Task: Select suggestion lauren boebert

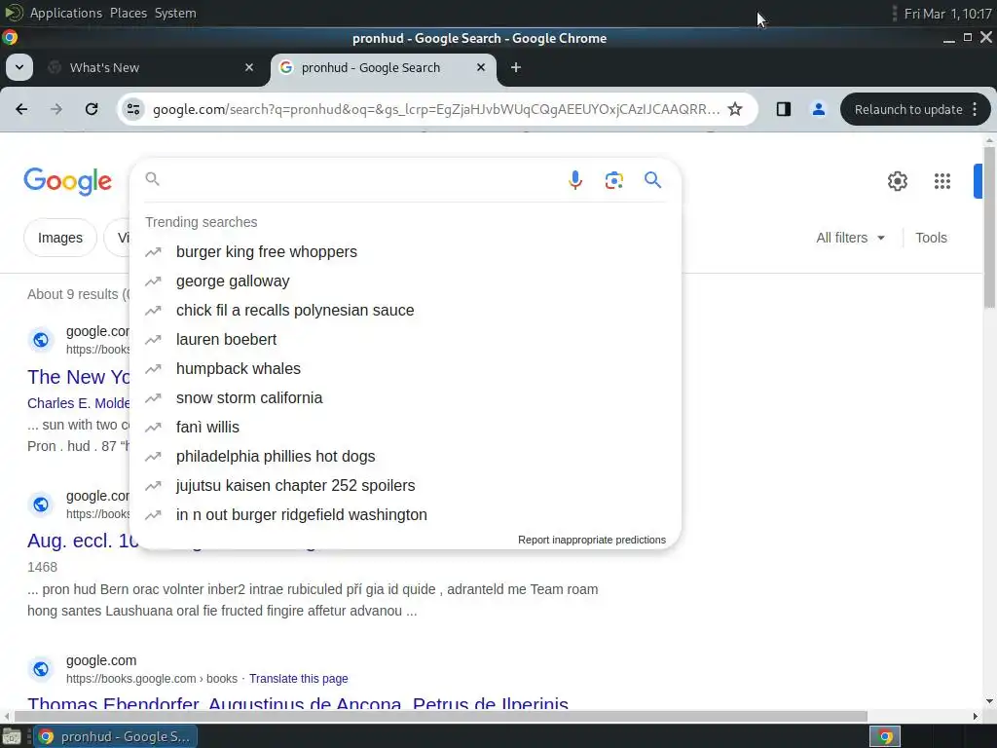Action: click(x=405, y=340)
